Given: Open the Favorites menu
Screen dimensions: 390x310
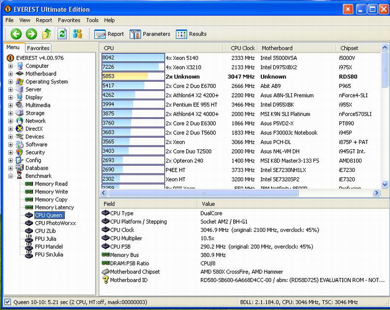Looking at the screenshot, I should (x=69, y=20).
